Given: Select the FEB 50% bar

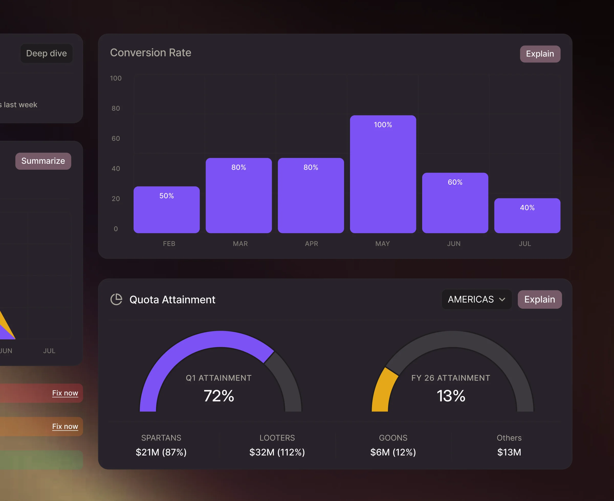Looking at the screenshot, I should click(166, 210).
